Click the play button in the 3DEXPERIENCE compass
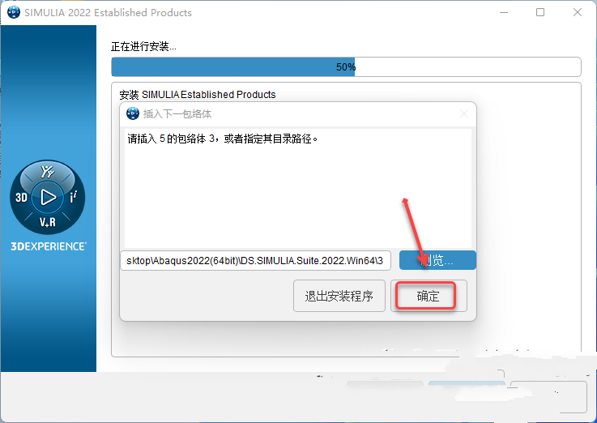Viewport: 597px width, 423px height. pos(48,197)
